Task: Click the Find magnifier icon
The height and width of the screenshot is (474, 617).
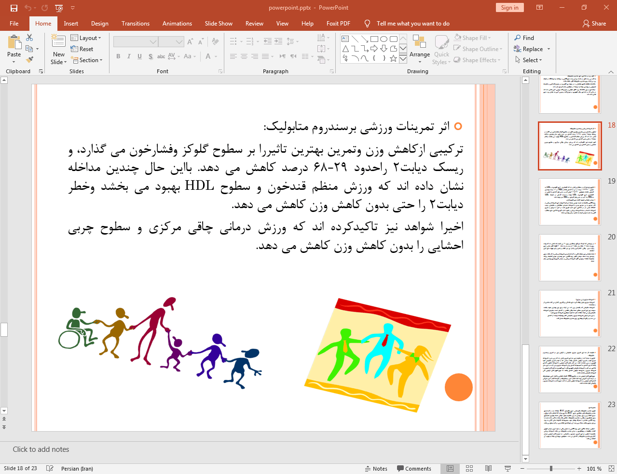Action: tap(518, 38)
